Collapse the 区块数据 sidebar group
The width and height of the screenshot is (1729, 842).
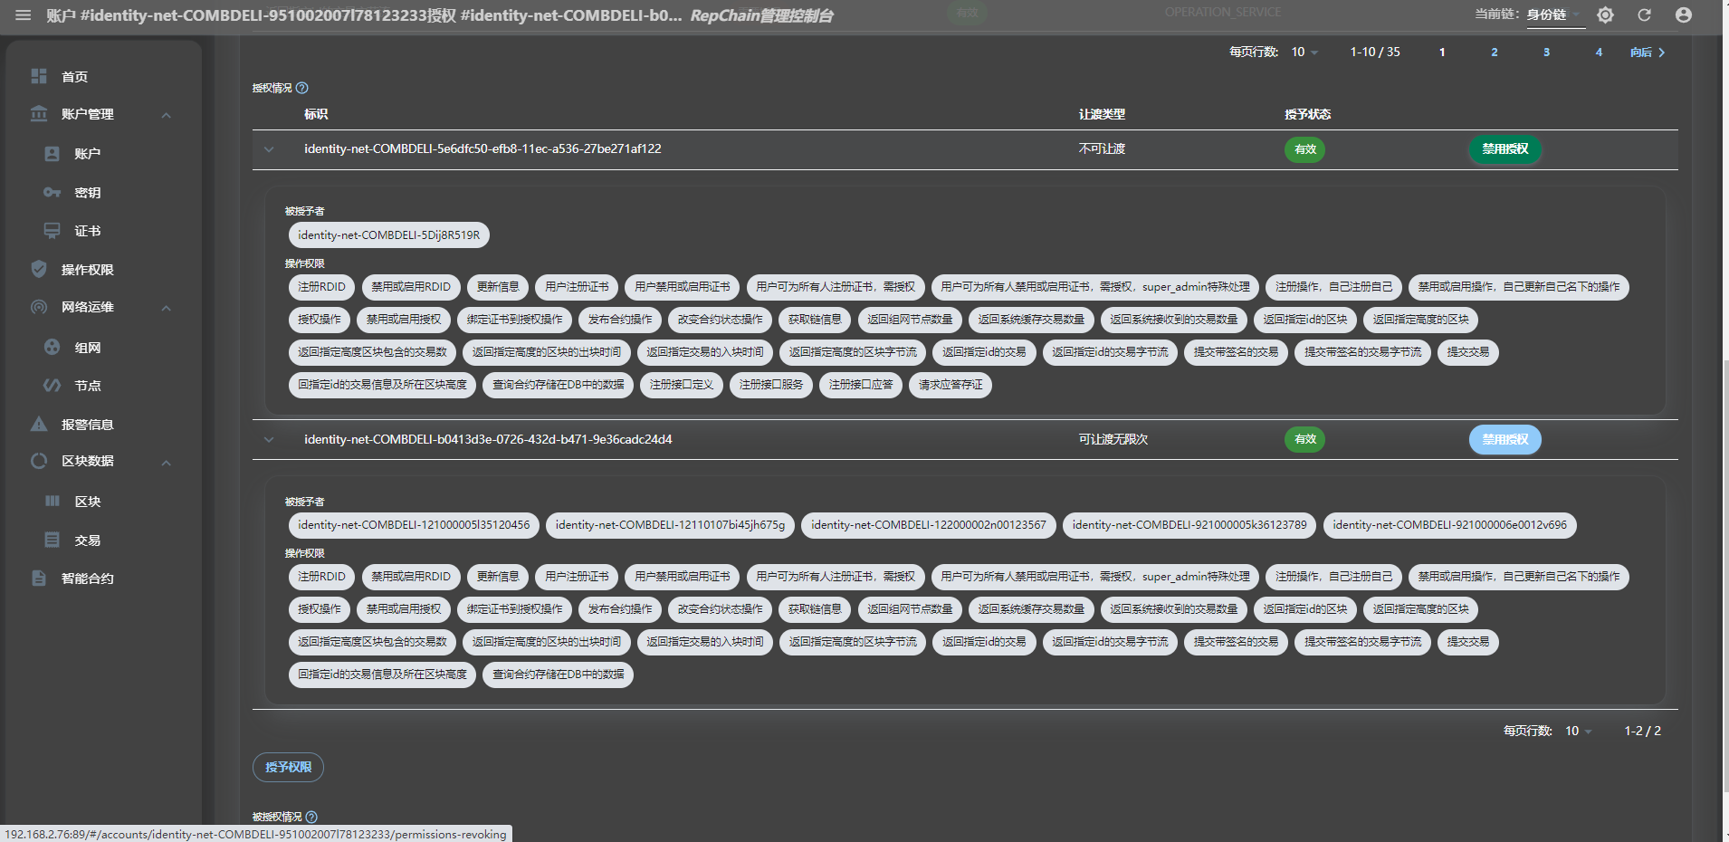click(x=167, y=463)
